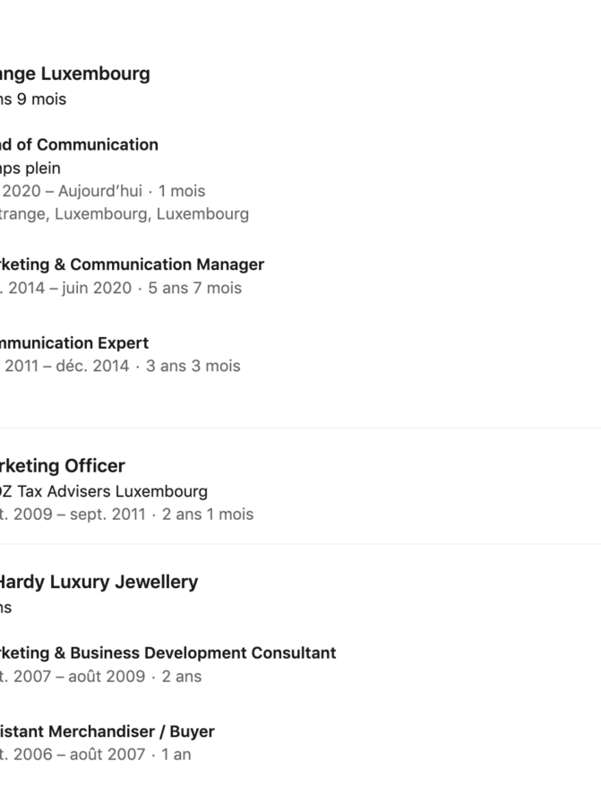Open the Orange Luxembourg company heading
This screenshot has height=796, width=601.
pos(75,74)
